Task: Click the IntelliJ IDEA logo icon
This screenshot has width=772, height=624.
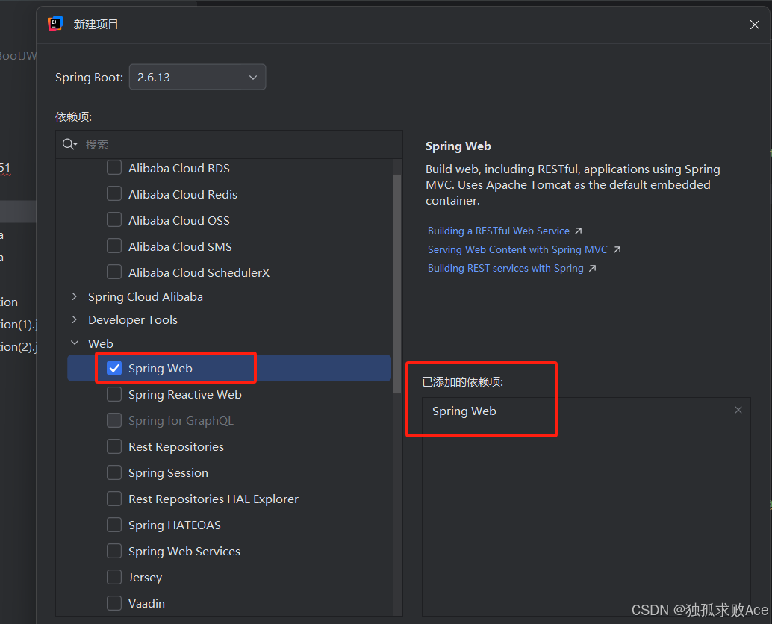Action: click(55, 24)
